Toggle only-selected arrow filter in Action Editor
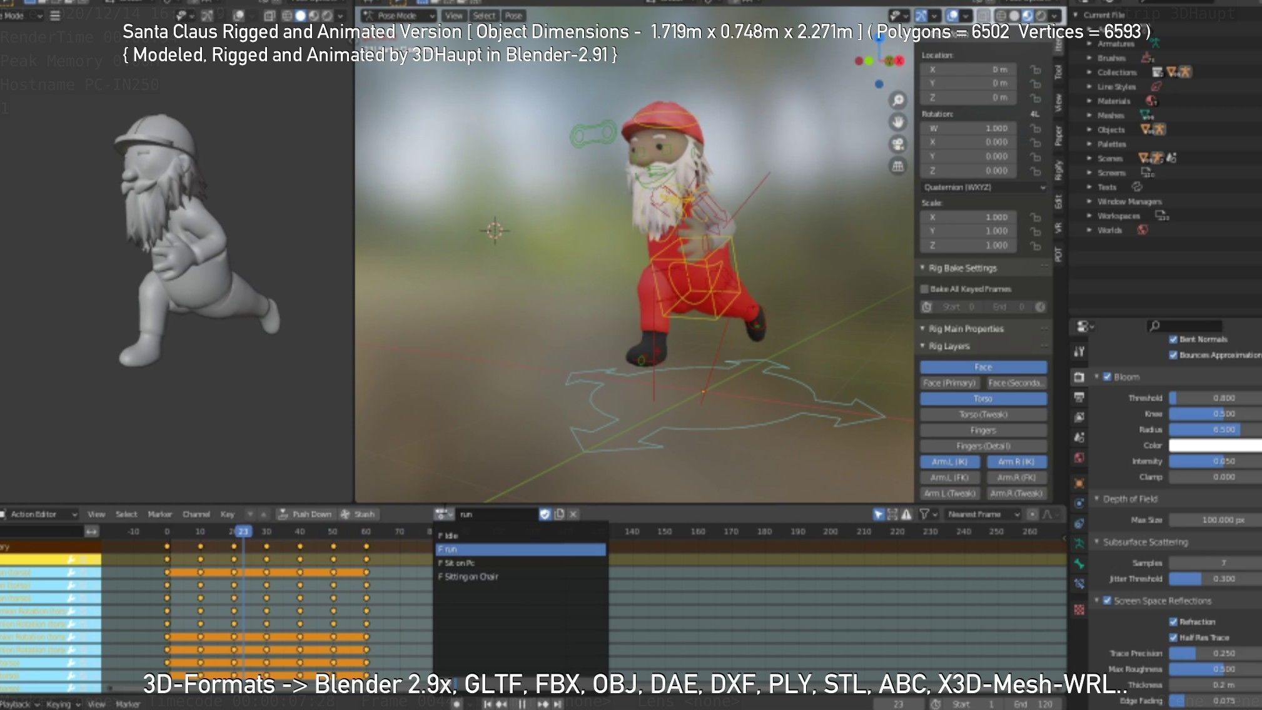This screenshot has width=1262, height=710. pyautogui.click(x=879, y=514)
